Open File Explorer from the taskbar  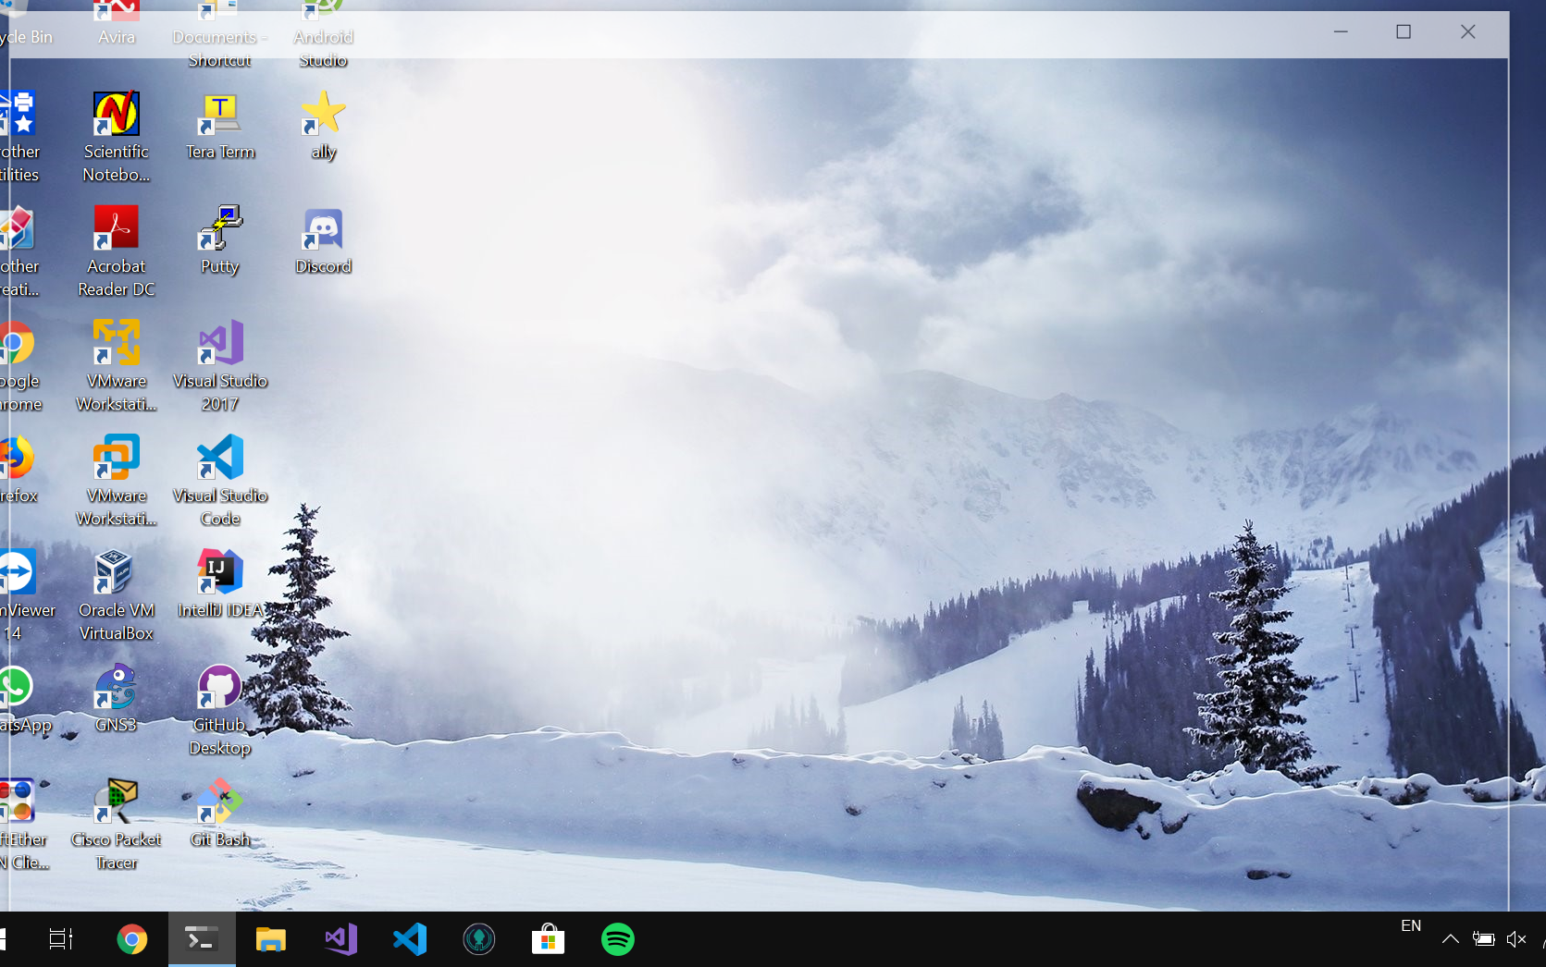(270, 938)
